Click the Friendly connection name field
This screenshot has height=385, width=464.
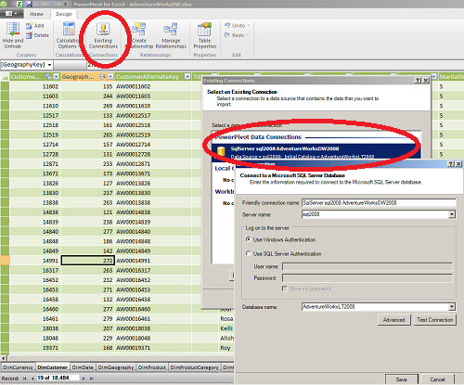(379, 203)
